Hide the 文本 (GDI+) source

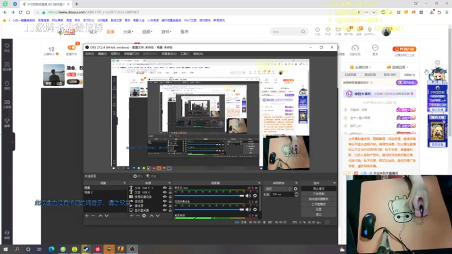tap(164, 192)
